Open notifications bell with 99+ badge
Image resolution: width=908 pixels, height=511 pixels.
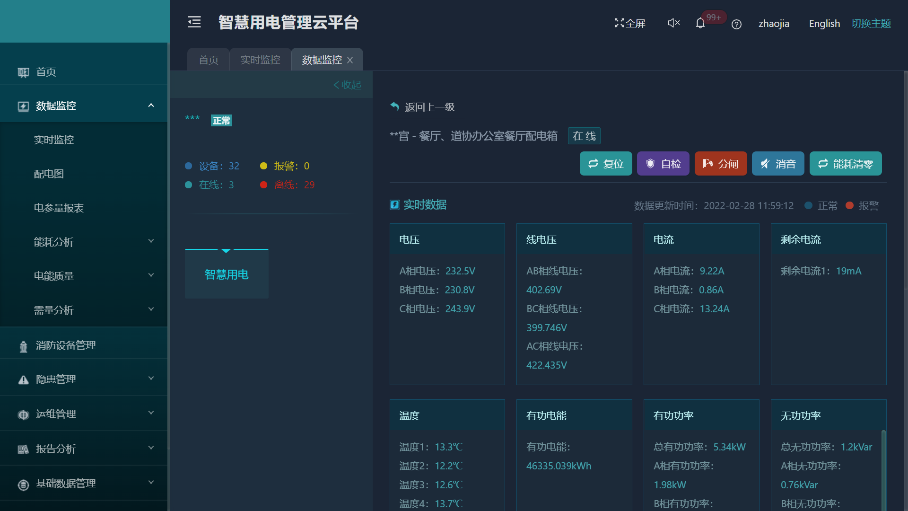(700, 23)
